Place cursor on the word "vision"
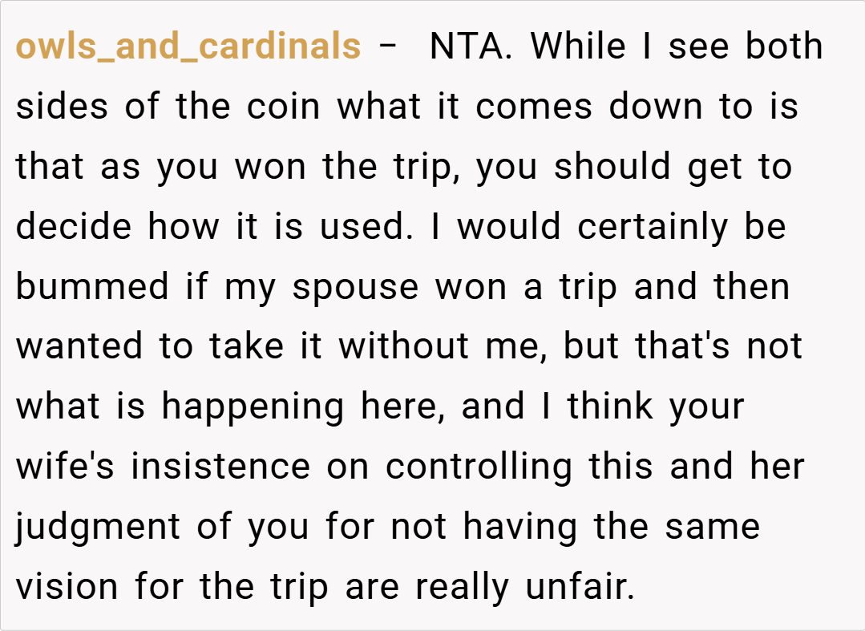 pos(67,588)
